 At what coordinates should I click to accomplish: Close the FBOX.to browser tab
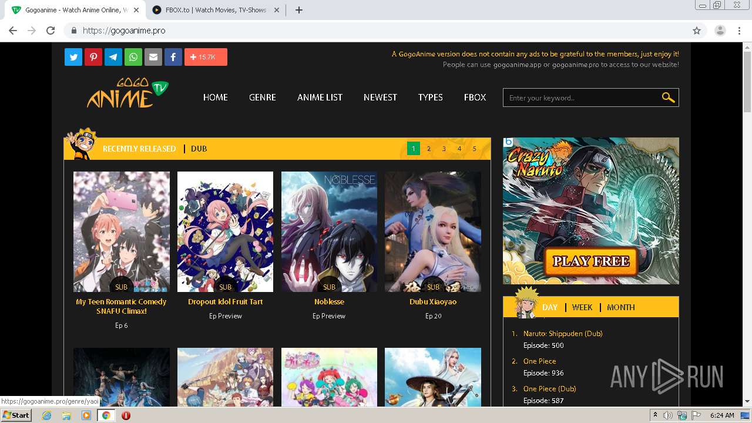coord(277,10)
